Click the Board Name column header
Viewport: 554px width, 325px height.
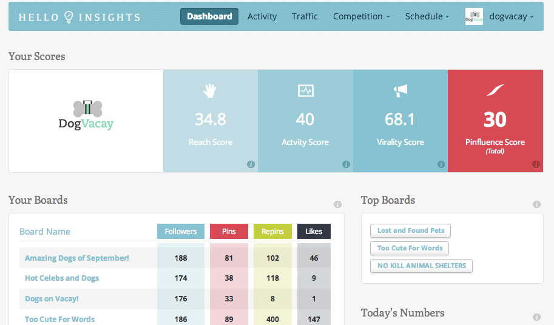tap(45, 232)
